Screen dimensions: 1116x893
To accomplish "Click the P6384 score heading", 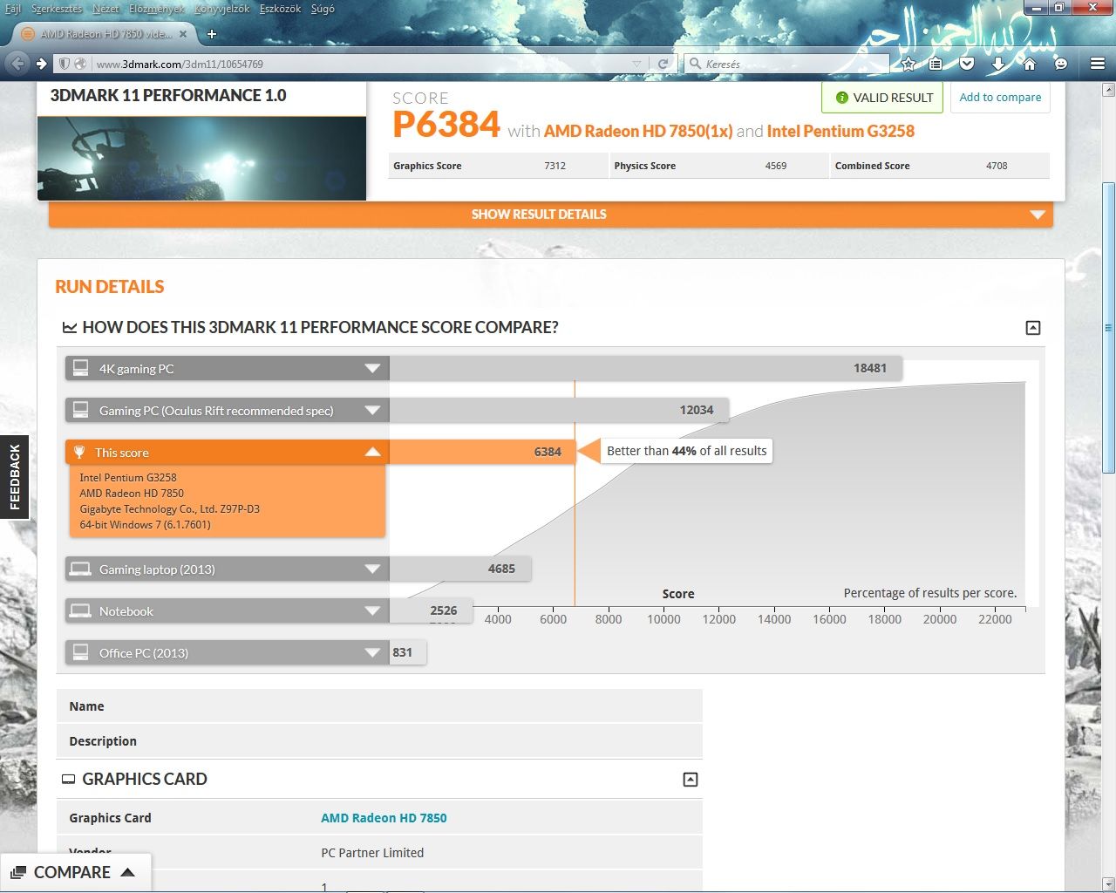I will click(446, 126).
